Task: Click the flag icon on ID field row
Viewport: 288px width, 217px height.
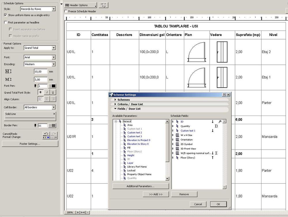Action: 220,122
